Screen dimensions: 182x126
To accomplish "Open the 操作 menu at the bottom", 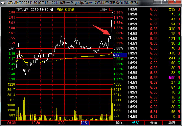I will 119,123.
